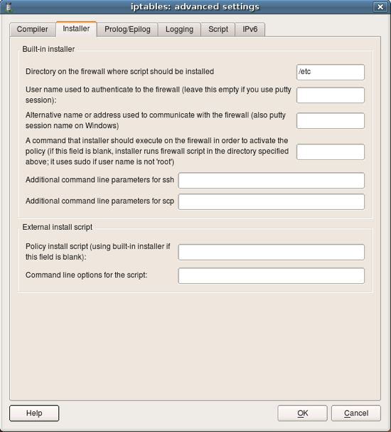Image resolution: width=391 pixels, height=432 pixels.
Task: Focus additional ssh parameters field
Action: click(272, 181)
